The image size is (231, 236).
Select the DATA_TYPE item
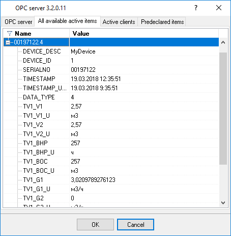tap(39, 97)
